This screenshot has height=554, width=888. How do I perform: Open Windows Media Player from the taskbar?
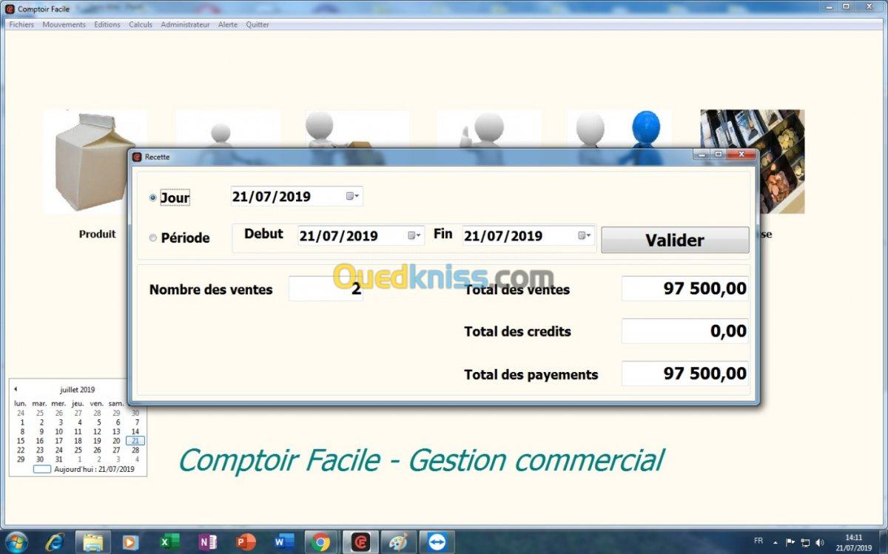pos(130,542)
